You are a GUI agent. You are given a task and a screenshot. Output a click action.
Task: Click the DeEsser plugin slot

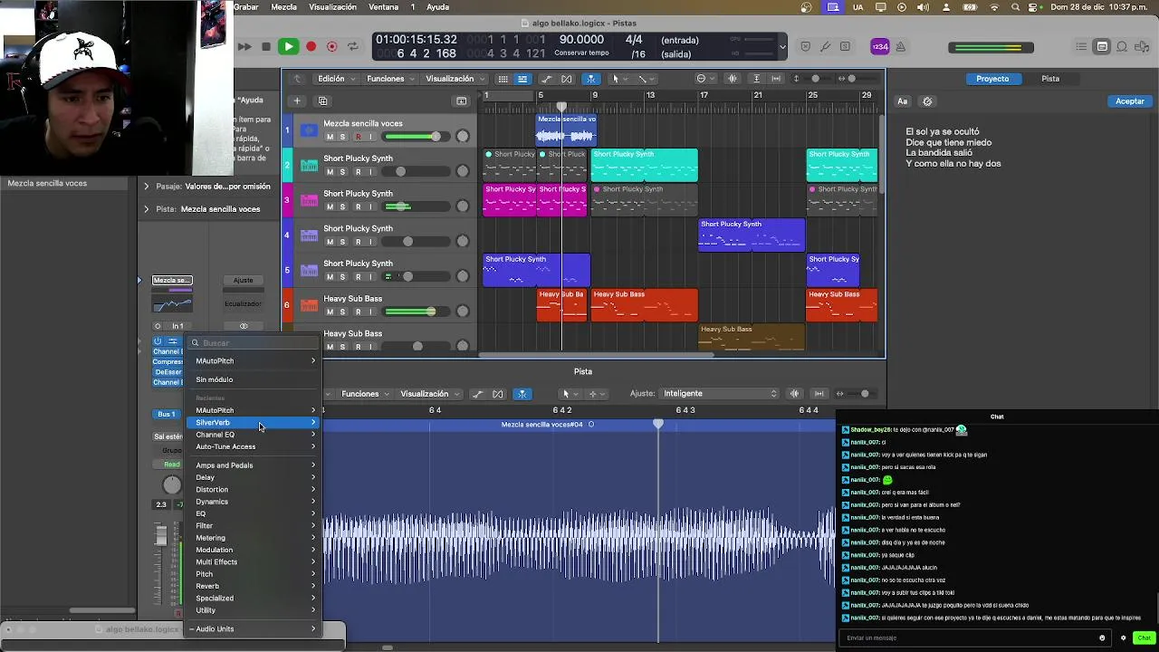pyautogui.click(x=168, y=372)
